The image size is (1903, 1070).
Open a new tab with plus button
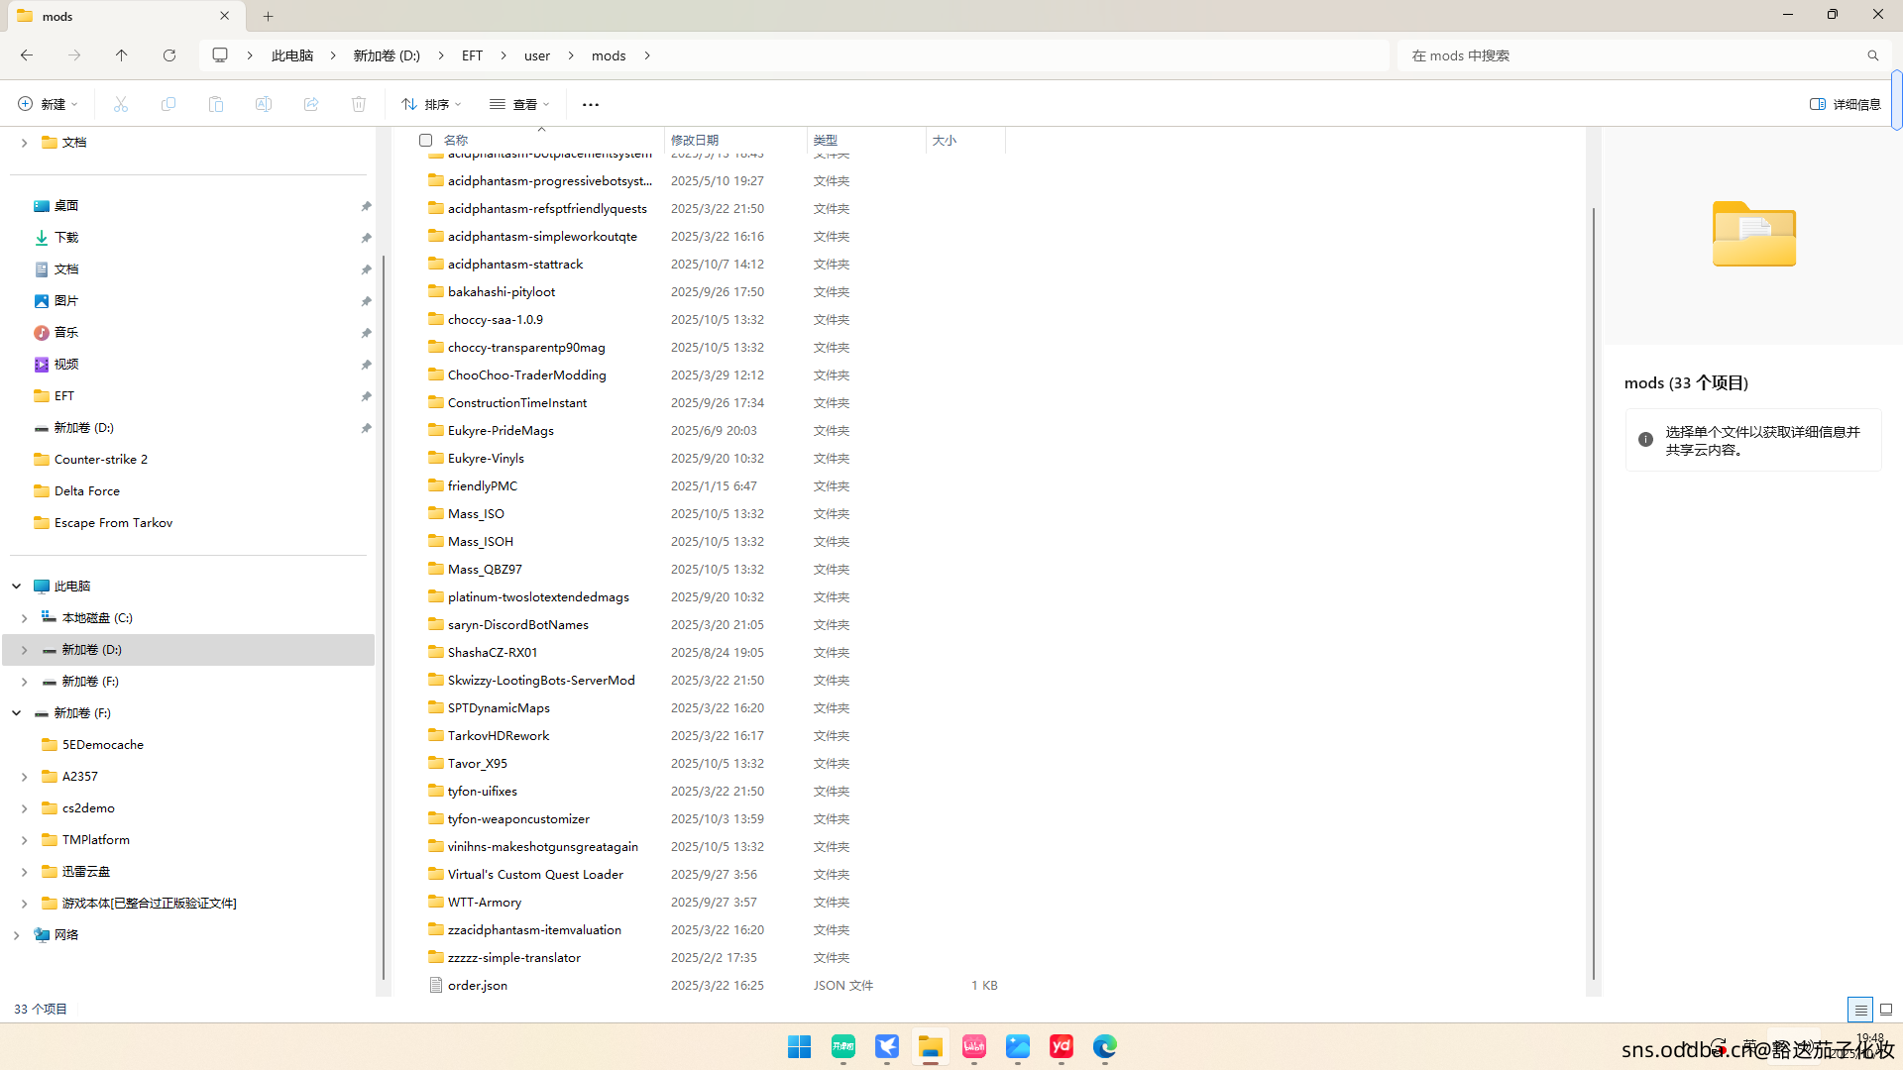269,16
